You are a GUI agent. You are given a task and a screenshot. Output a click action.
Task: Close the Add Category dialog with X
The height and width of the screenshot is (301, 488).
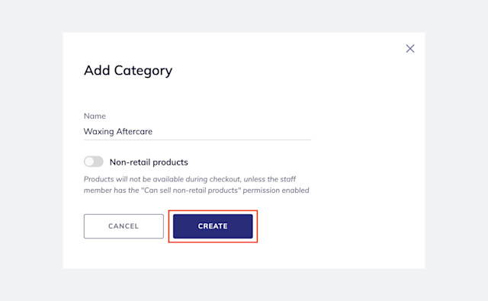coord(410,49)
